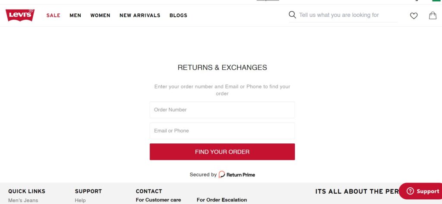Open the wishlist heart icon
Screen dimensions: 442x204
414,16
